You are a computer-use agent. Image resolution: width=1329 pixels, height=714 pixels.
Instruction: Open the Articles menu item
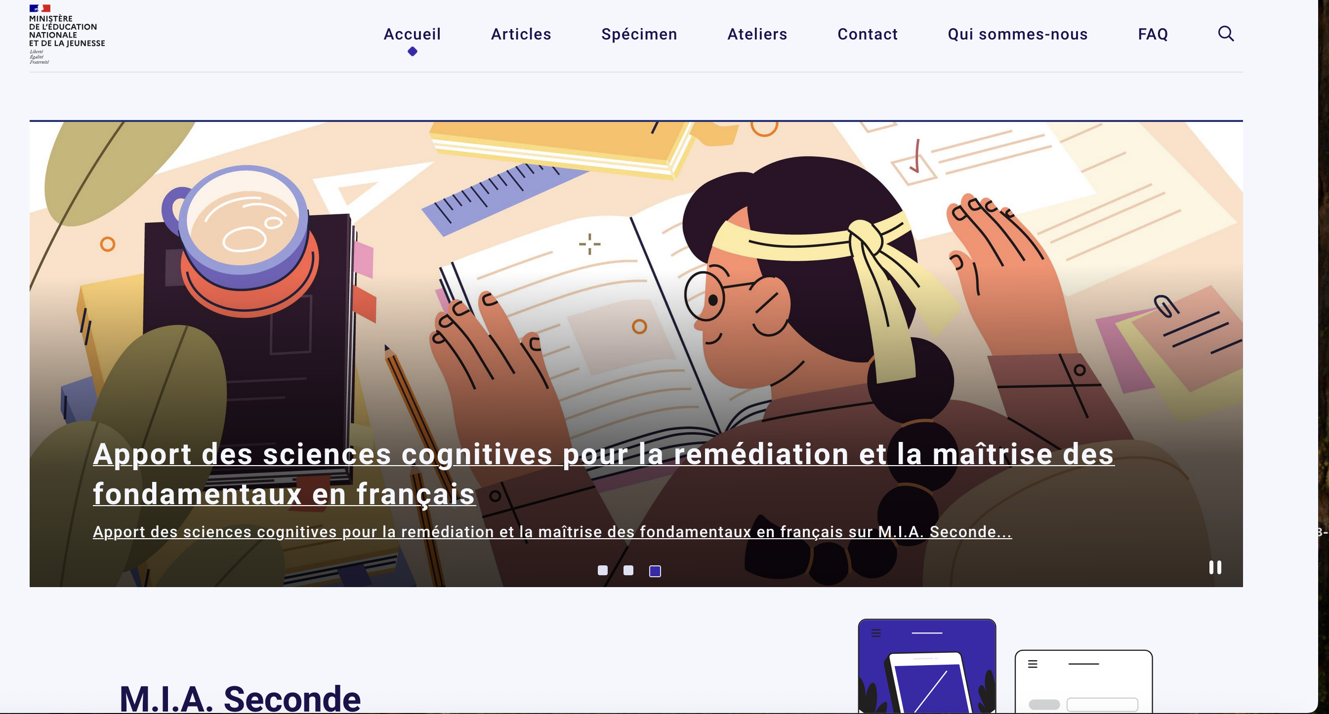[521, 34]
